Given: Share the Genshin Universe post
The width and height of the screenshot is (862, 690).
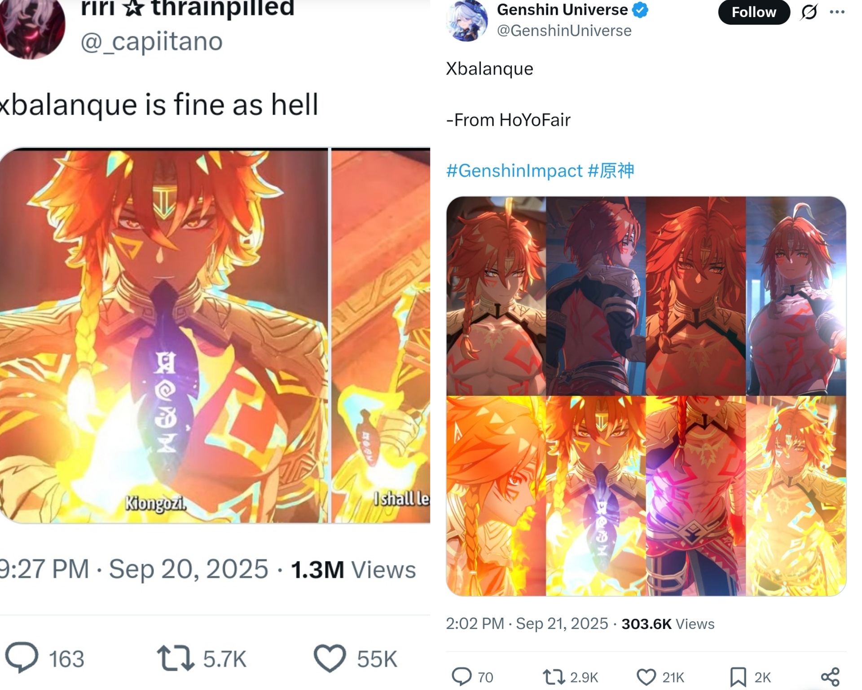Looking at the screenshot, I should 830,677.
